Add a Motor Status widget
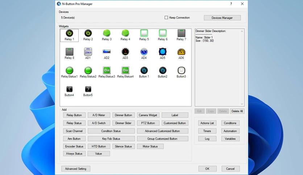Screen dimensions: 303x175 point(150,146)
